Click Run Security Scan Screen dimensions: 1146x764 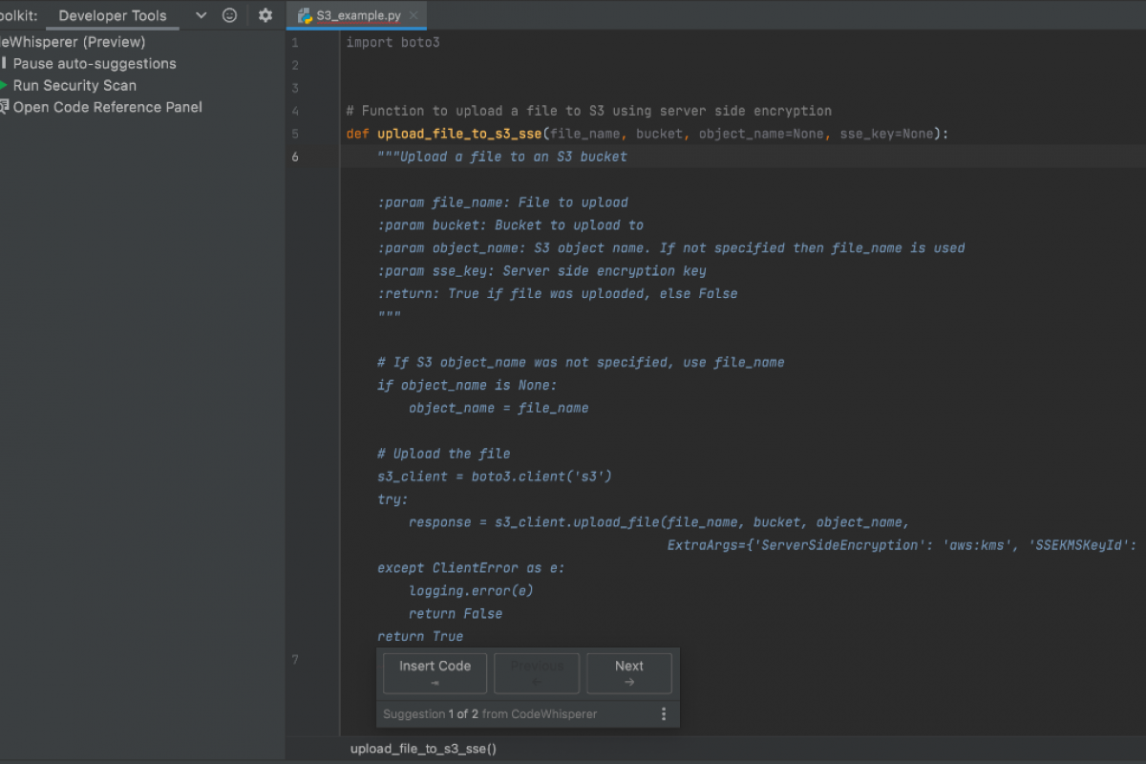[74, 85]
